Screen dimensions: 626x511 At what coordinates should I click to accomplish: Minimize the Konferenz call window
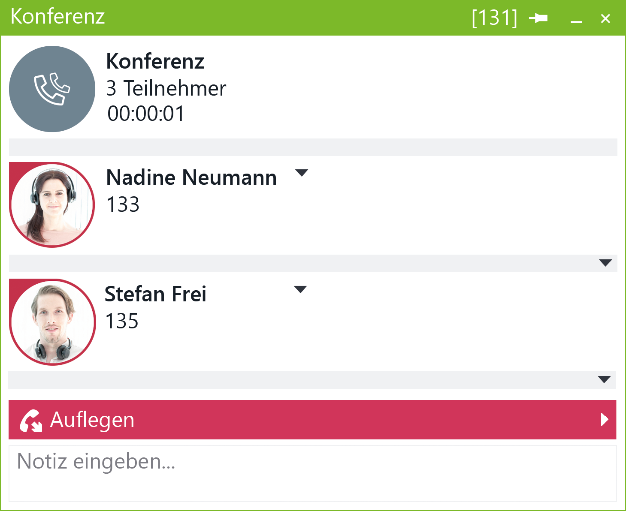point(576,19)
